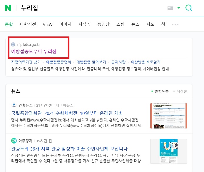204x172 pixels.
Task: Open the 예방접종도우미 누리집 link
Action: tap(34, 51)
